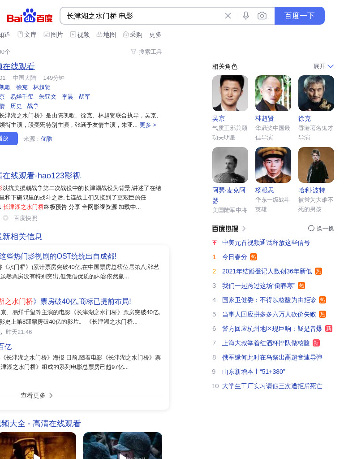Focus the search input field
The width and height of the screenshot is (344, 459).
point(143,16)
